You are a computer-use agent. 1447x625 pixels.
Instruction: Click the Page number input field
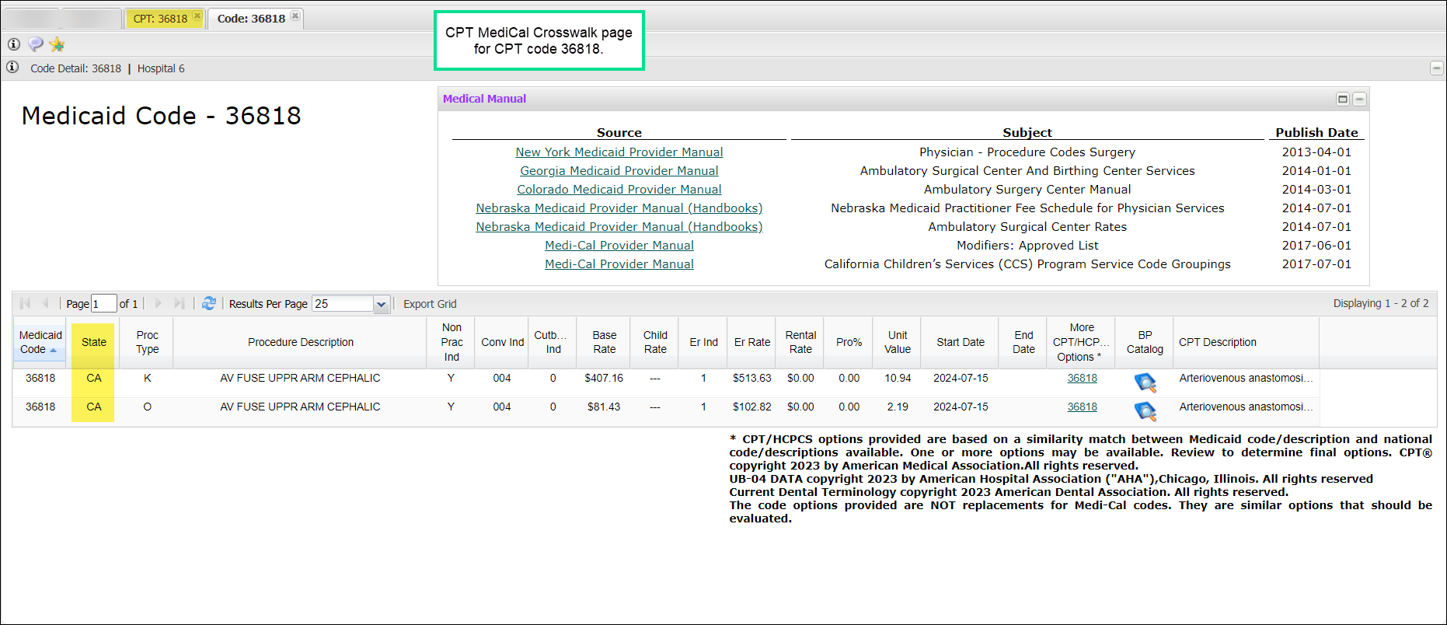pos(103,304)
